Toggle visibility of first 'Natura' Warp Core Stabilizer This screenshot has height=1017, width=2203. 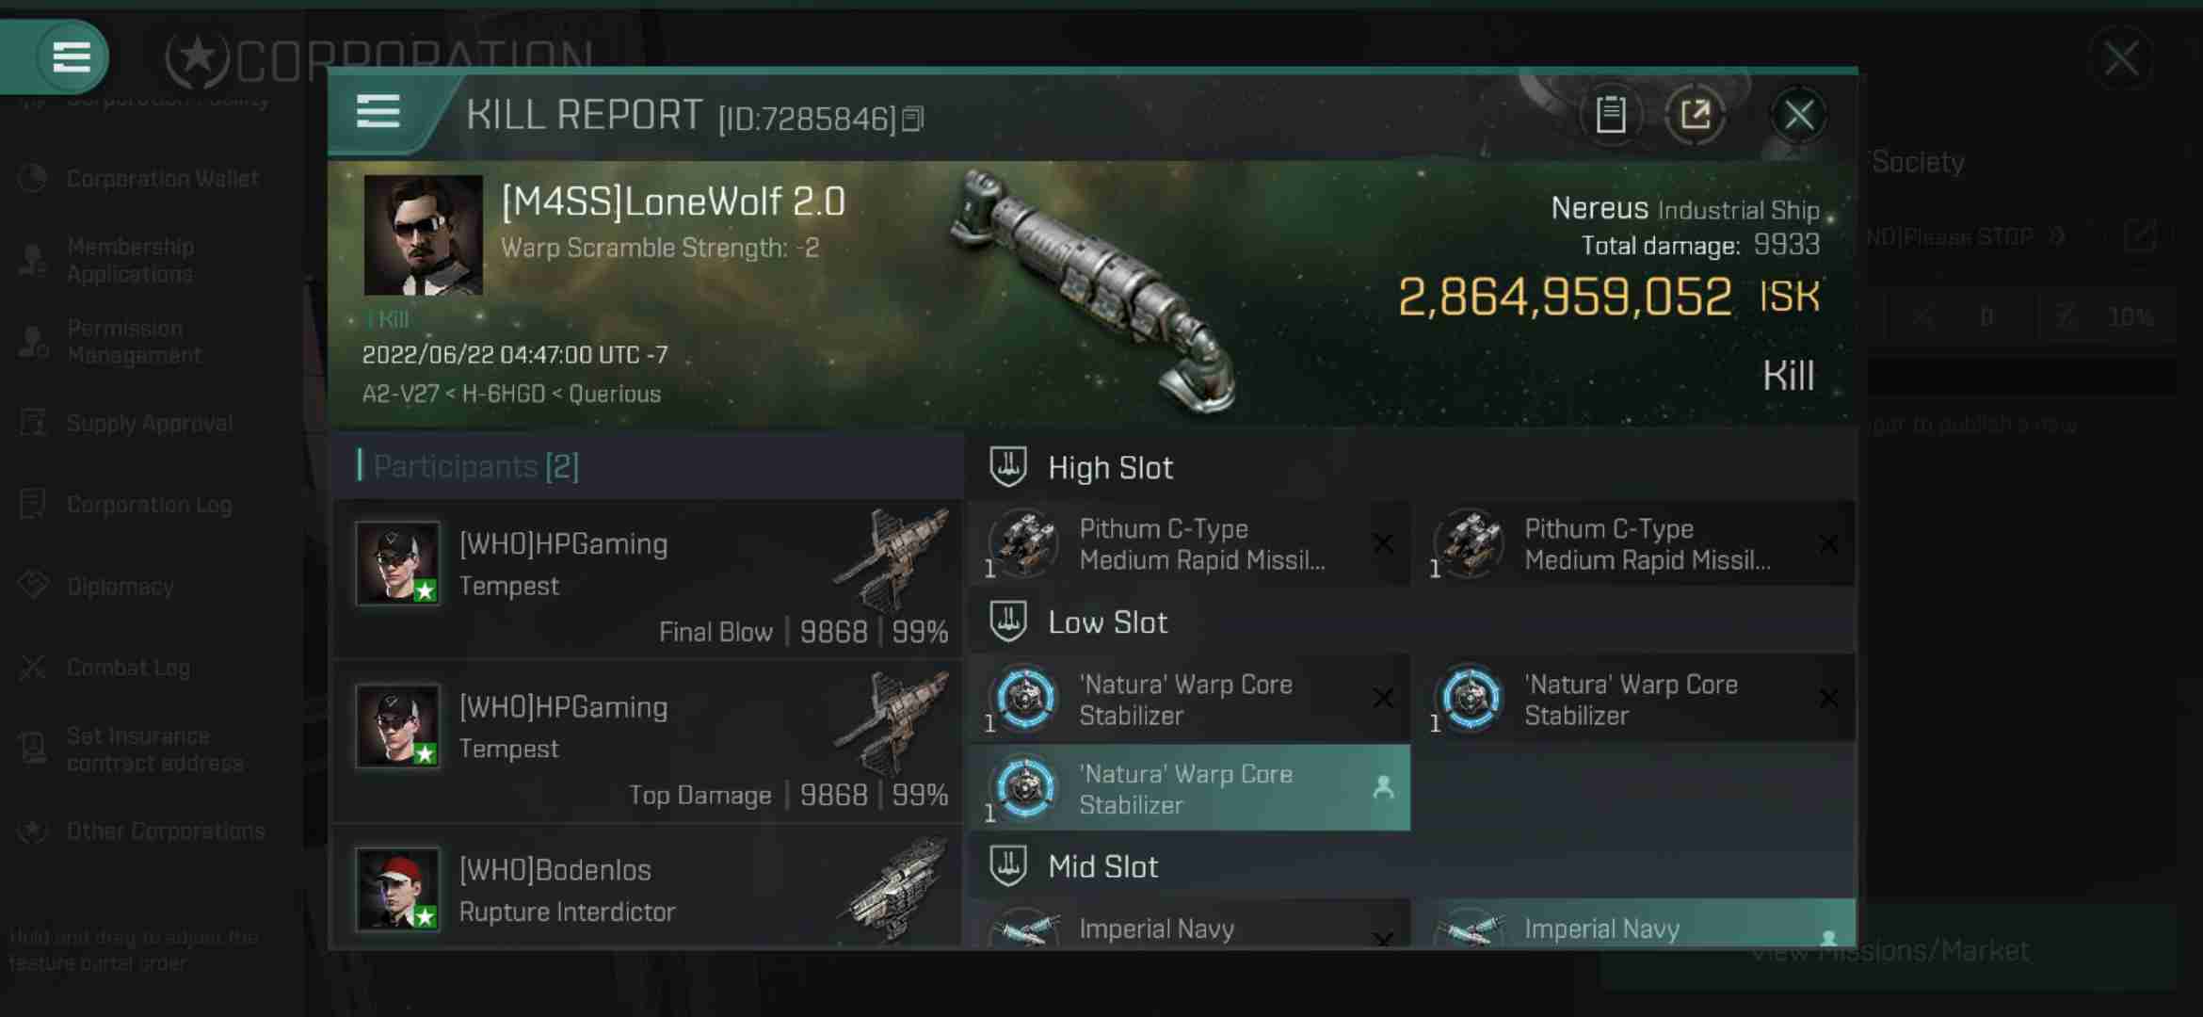coord(1381,698)
